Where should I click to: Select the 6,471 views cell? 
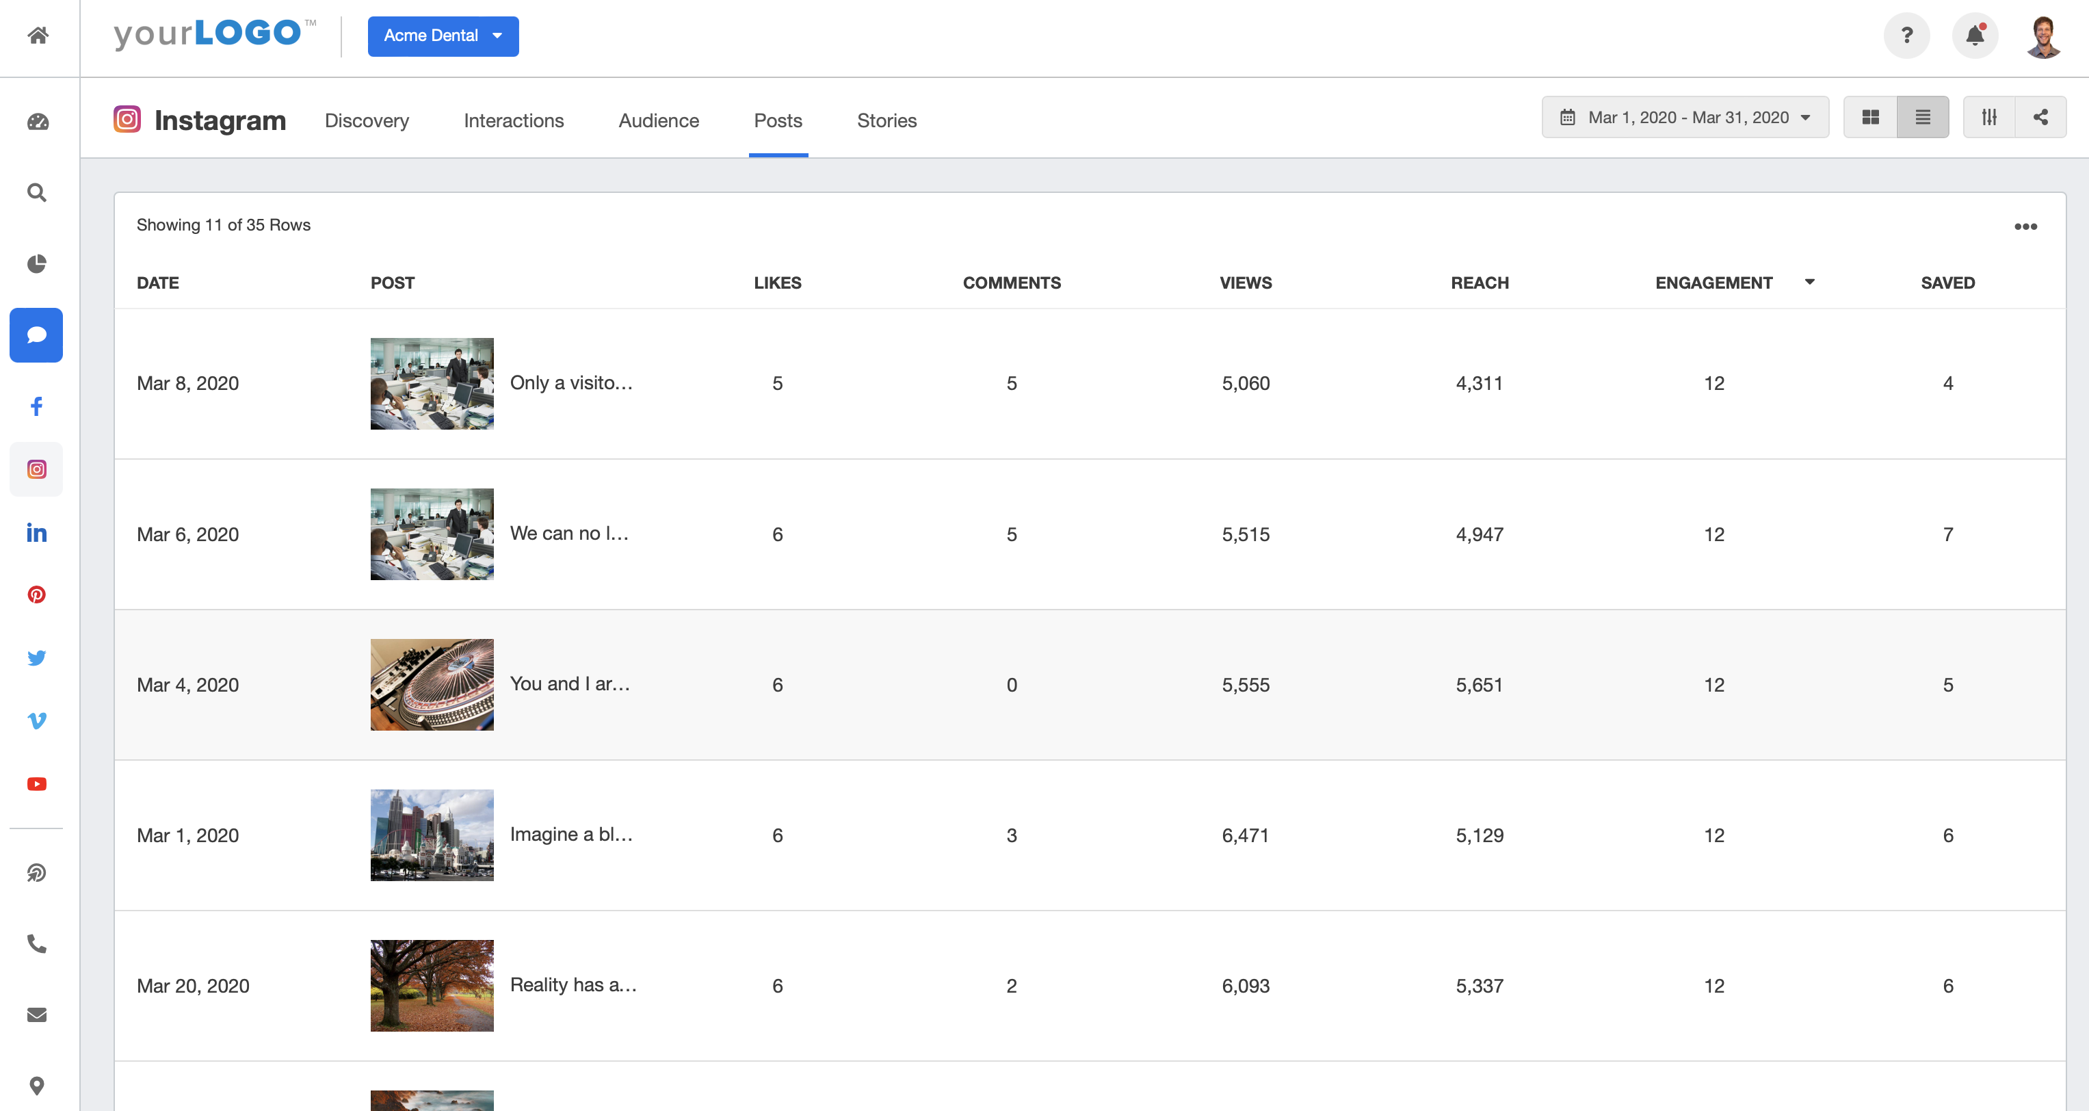pos(1246,835)
